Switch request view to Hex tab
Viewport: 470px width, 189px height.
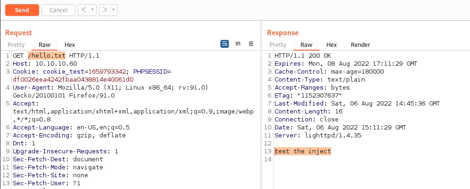pos(70,45)
